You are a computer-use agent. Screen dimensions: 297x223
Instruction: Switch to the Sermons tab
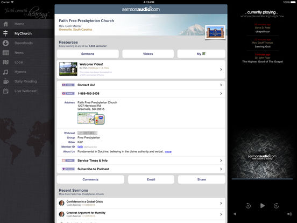tap(88, 54)
